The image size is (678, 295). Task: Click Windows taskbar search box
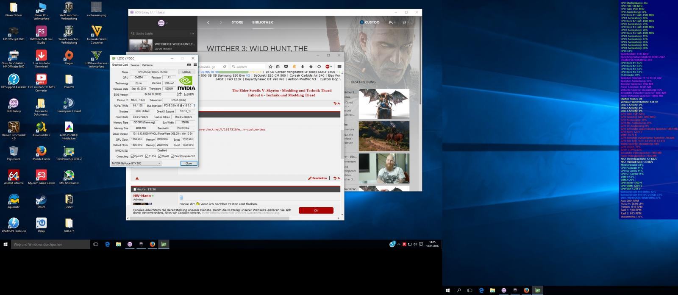(50, 244)
